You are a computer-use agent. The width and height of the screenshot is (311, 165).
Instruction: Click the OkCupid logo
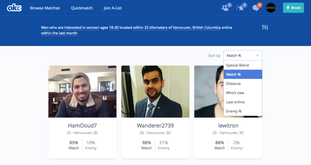click(14, 8)
